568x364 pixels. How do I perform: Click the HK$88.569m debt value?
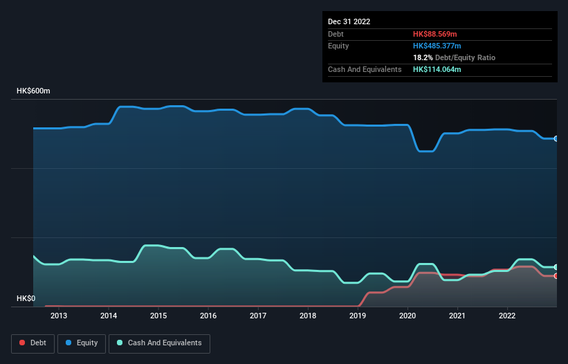point(434,34)
